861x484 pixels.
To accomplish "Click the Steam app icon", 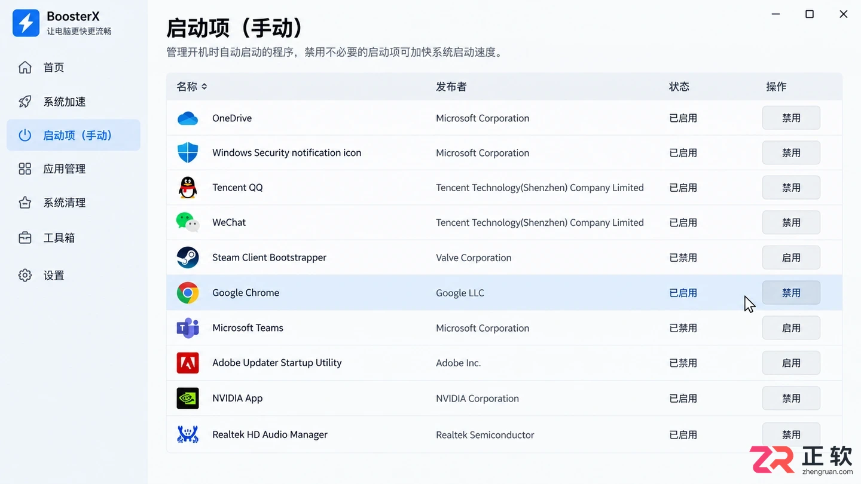I will click(188, 258).
